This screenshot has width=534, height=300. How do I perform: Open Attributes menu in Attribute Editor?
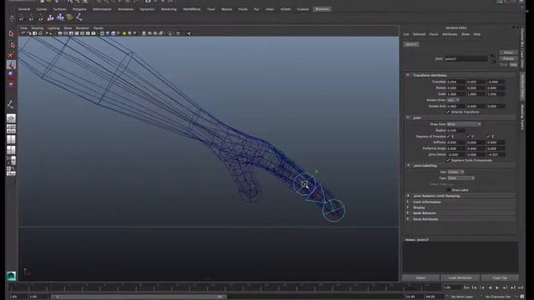450,34
